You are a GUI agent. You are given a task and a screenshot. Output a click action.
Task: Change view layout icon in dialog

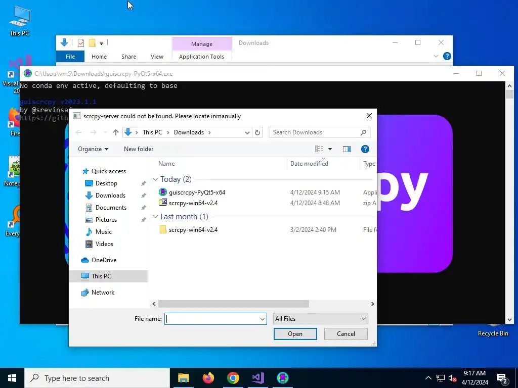(x=319, y=149)
